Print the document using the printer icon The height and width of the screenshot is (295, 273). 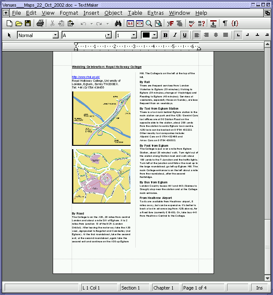[40, 23]
